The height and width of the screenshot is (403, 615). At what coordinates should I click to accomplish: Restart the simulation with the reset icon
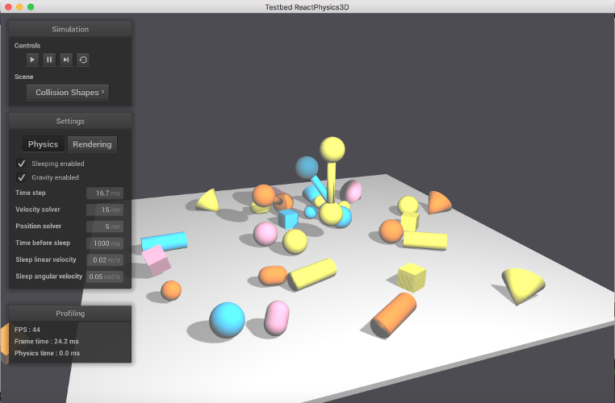tap(83, 60)
